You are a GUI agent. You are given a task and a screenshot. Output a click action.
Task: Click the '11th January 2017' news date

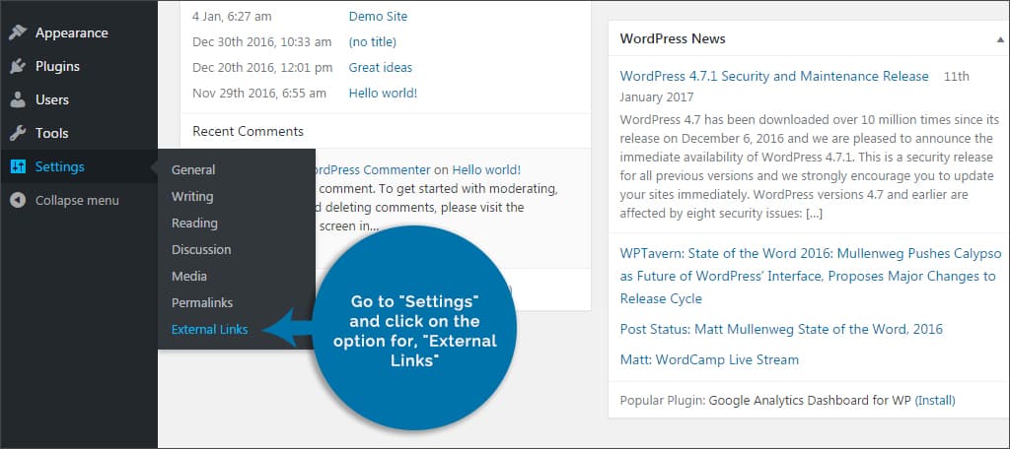click(795, 87)
